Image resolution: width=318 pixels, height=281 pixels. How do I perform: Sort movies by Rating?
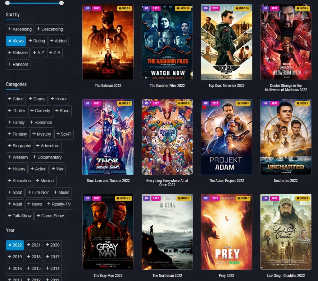pyautogui.click(x=37, y=41)
